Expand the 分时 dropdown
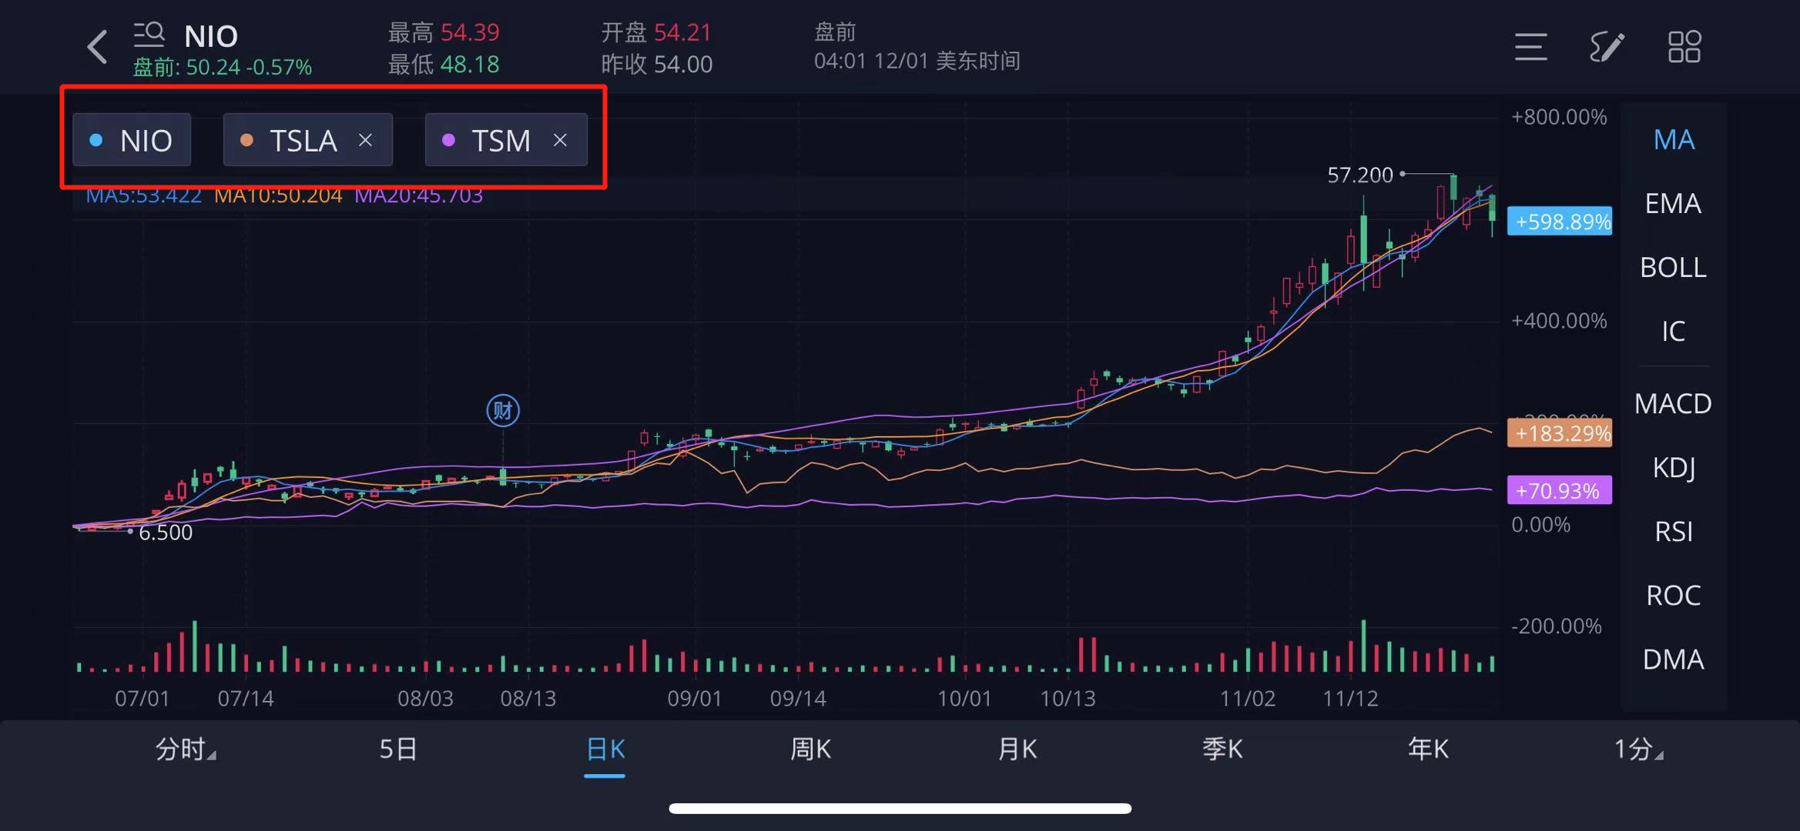 (185, 747)
